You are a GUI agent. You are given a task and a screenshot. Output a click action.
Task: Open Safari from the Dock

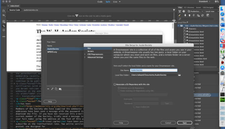pyautogui.click(x=222, y=14)
